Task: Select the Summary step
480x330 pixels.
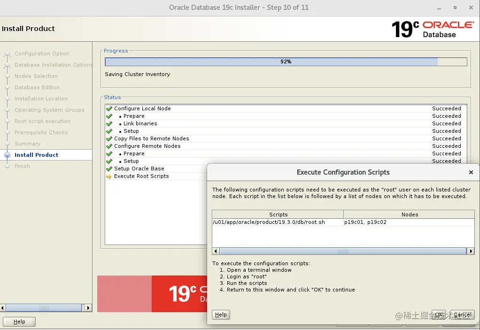Action: point(28,144)
